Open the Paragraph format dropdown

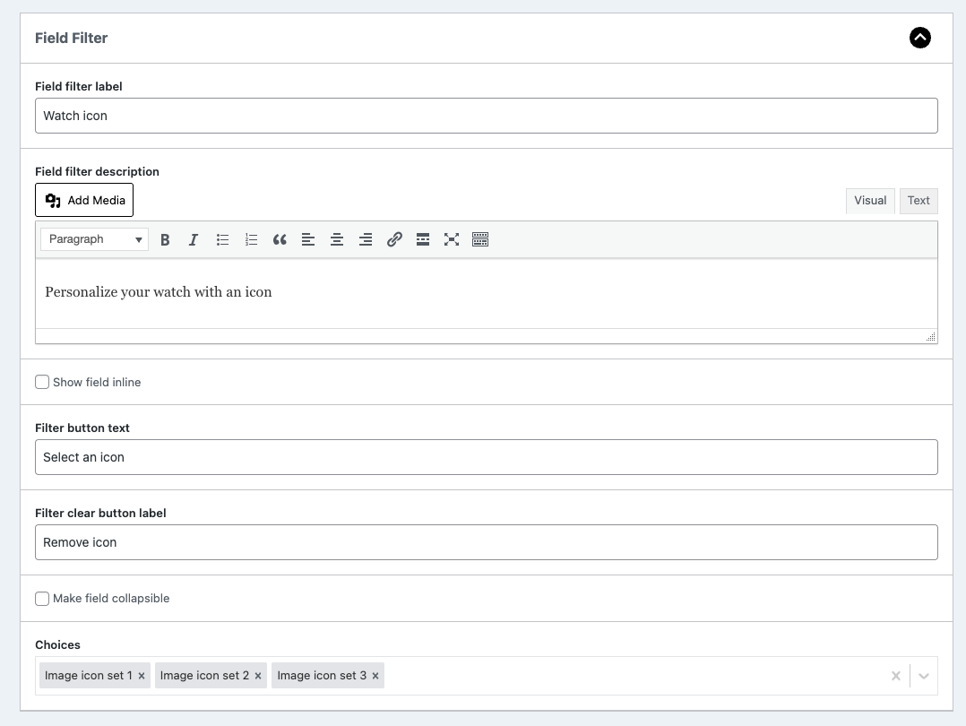95,239
